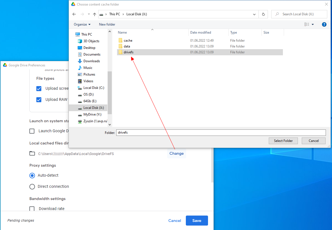Expand the address bar history dropdown

(254, 14)
